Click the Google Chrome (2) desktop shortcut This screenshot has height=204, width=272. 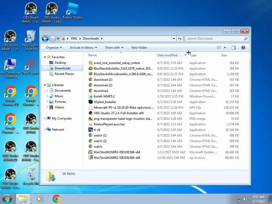point(10,96)
